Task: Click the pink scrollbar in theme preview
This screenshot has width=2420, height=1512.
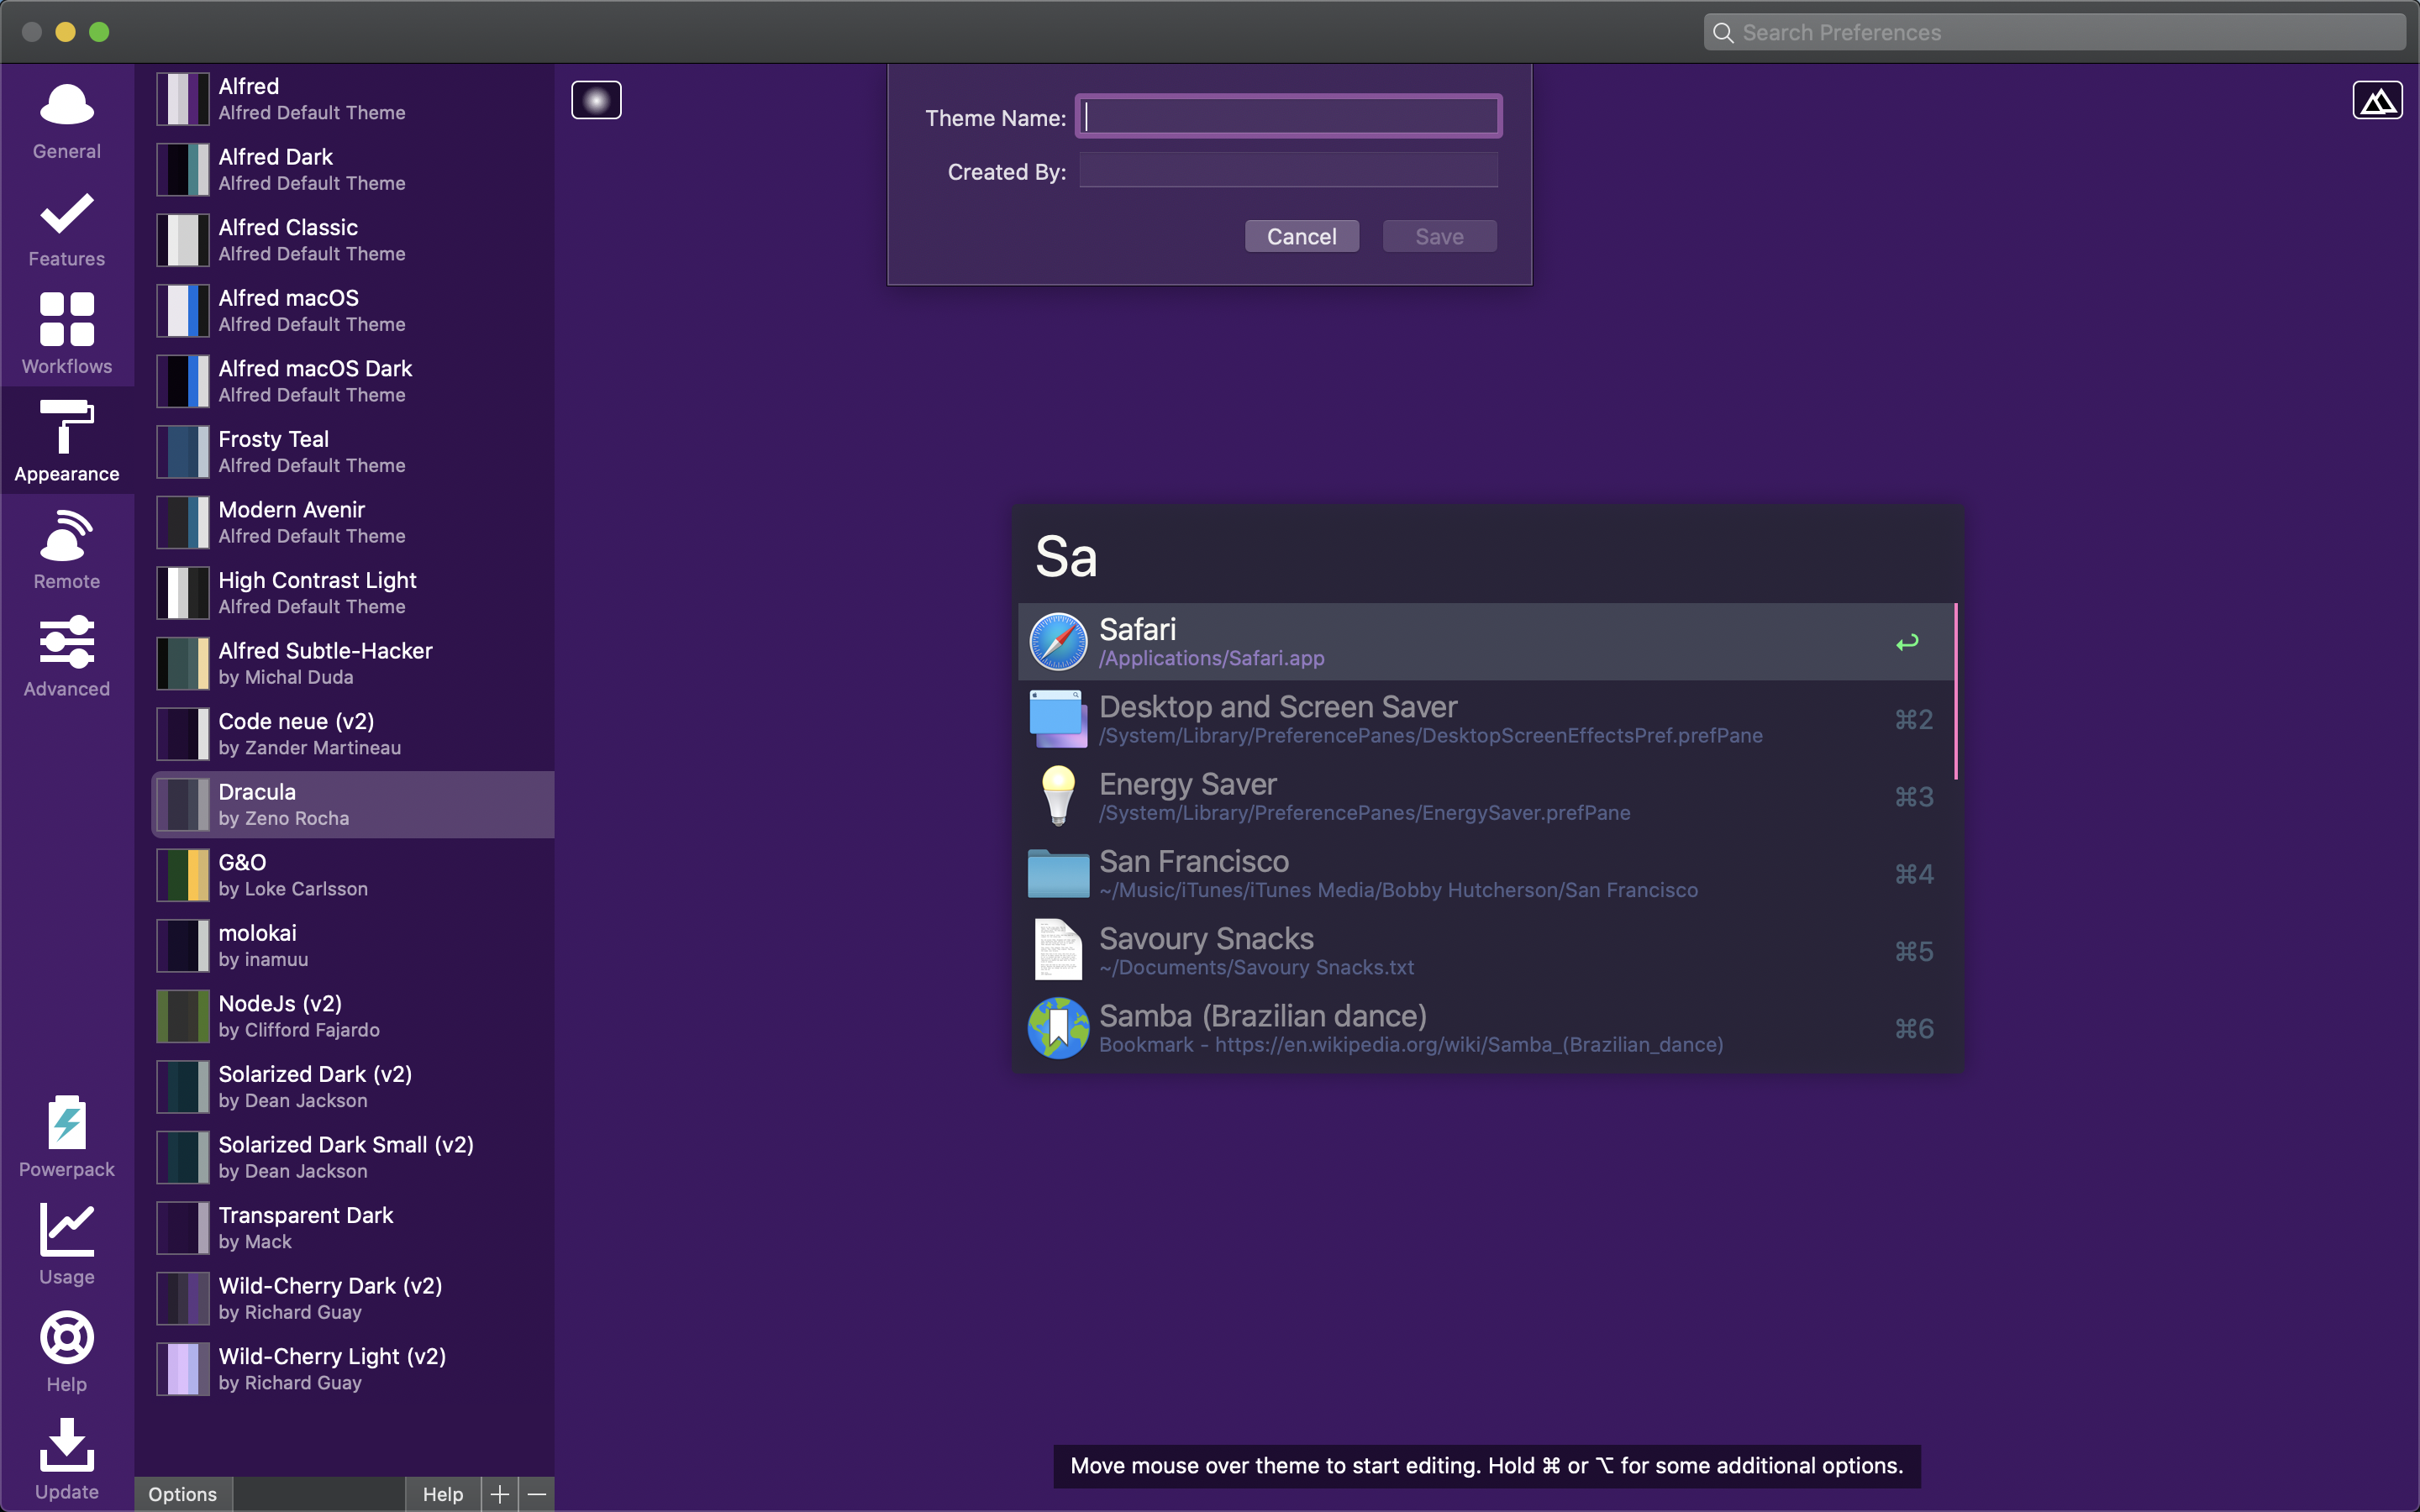Action: [1955, 691]
